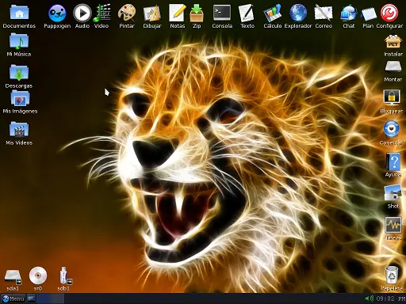Screen dimensions: 406x304
Task: Open the Mi Música folder
Action: click(x=19, y=41)
